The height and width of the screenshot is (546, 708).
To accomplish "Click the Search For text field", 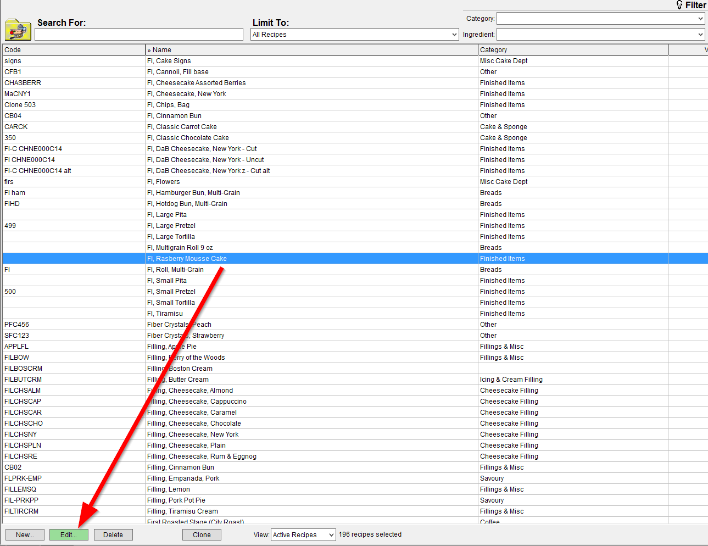I will pyautogui.click(x=138, y=35).
